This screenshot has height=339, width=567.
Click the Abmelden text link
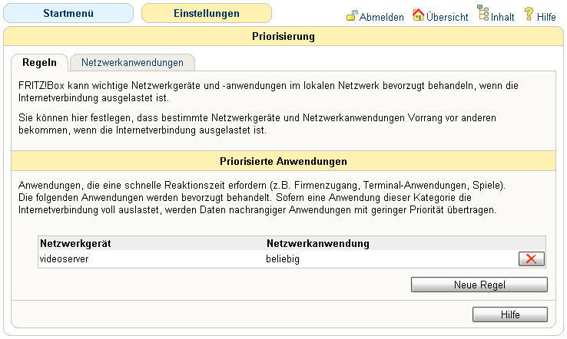pyautogui.click(x=382, y=17)
